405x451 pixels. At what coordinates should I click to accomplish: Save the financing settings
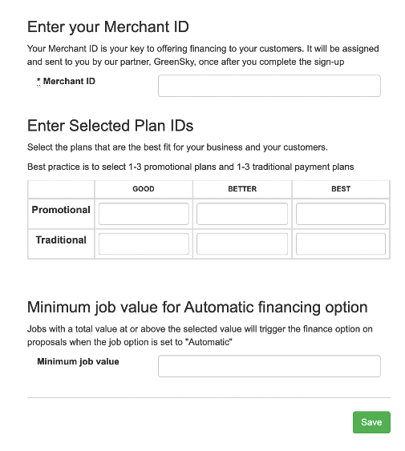pos(371,422)
